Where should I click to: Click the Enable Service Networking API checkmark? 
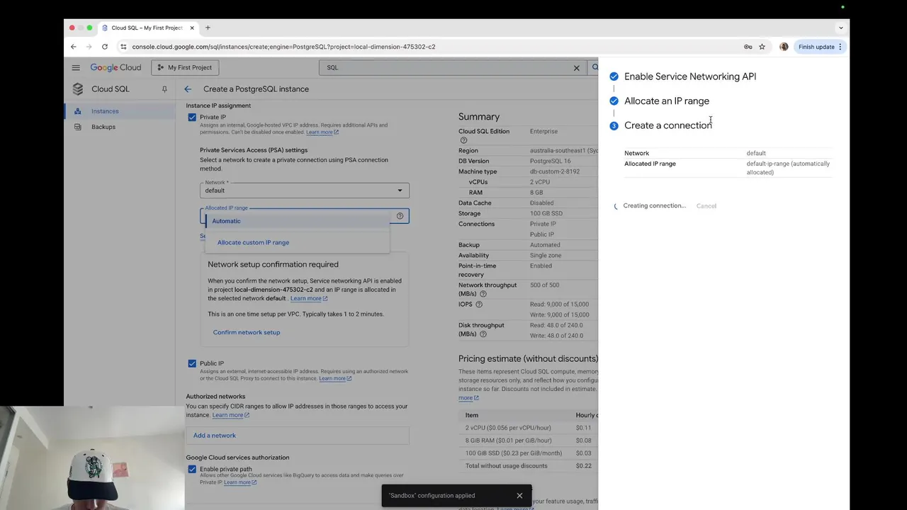tap(614, 76)
